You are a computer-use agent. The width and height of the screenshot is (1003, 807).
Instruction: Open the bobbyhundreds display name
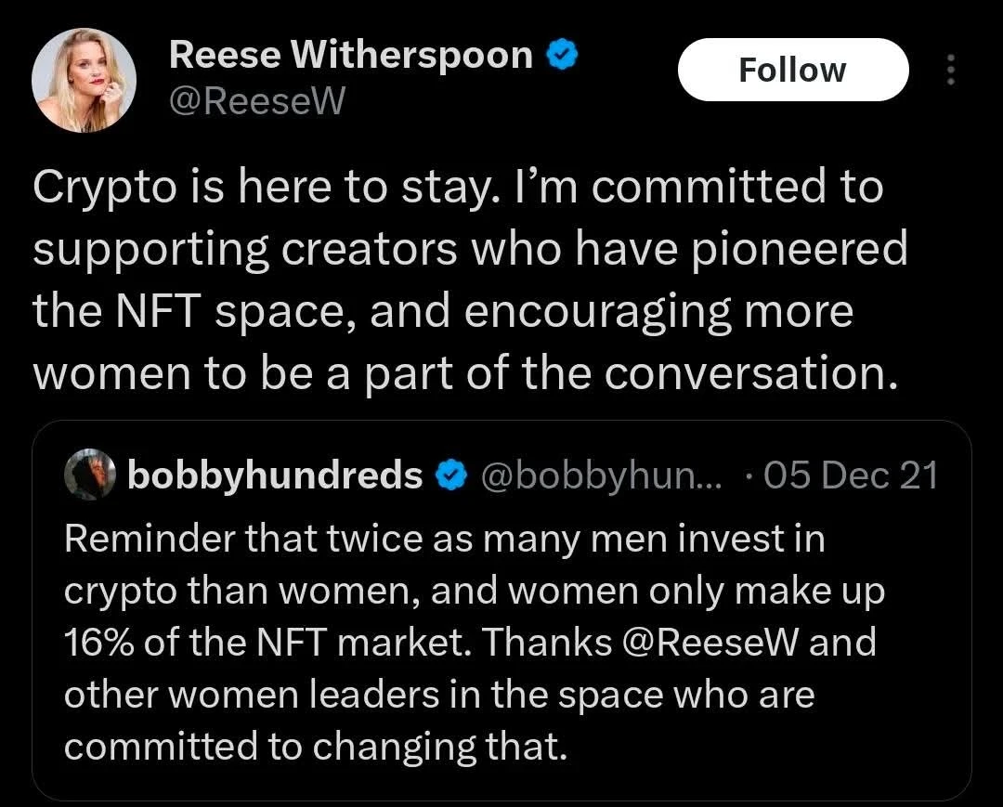pyautogui.click(x=275, y=475)
